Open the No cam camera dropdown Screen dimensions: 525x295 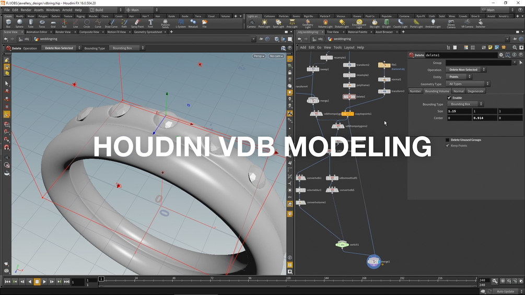[x=276, y=56]
